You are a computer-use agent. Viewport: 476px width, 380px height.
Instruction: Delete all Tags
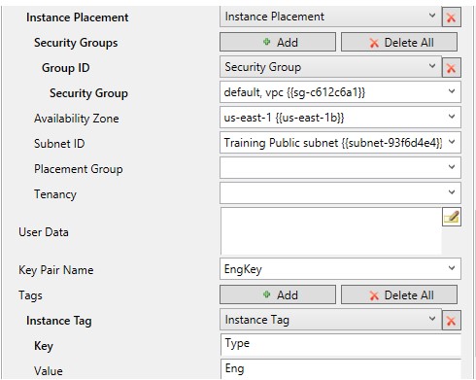click(x=399, y=294)
